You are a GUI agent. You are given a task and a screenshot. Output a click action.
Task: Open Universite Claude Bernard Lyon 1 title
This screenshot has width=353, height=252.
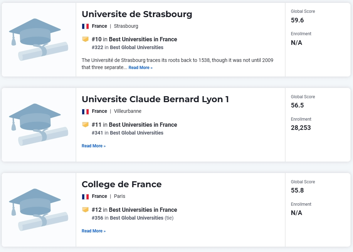pyautogui.click(x=155, y=99)
